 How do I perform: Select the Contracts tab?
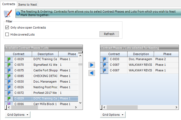[x=9, y=4]
